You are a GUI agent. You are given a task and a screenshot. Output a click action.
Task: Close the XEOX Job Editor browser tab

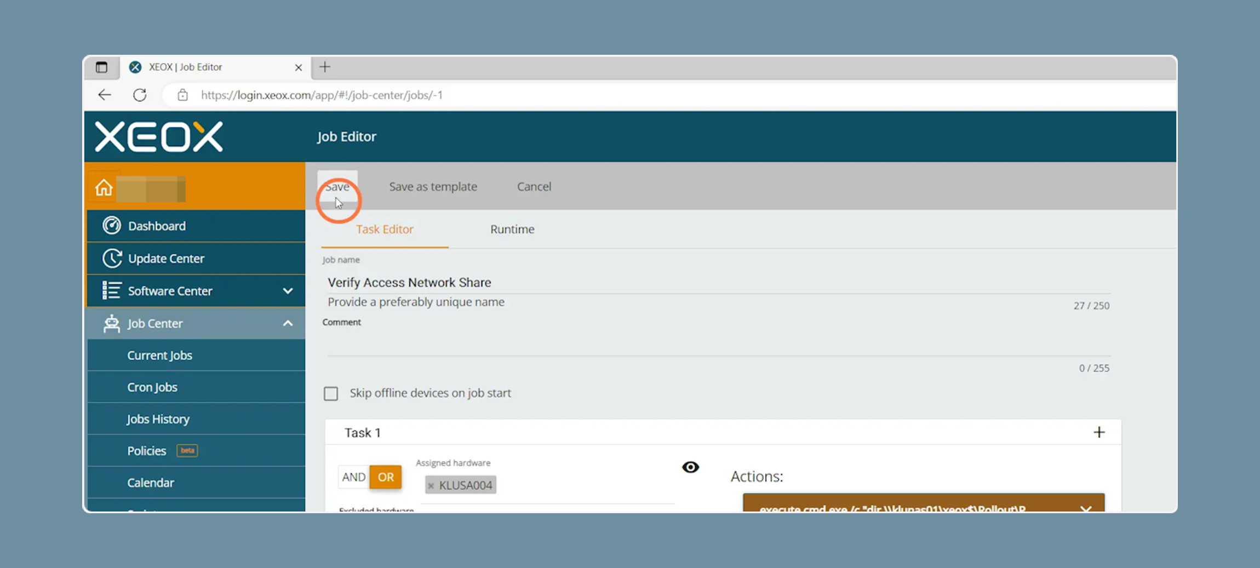(298, 67)
